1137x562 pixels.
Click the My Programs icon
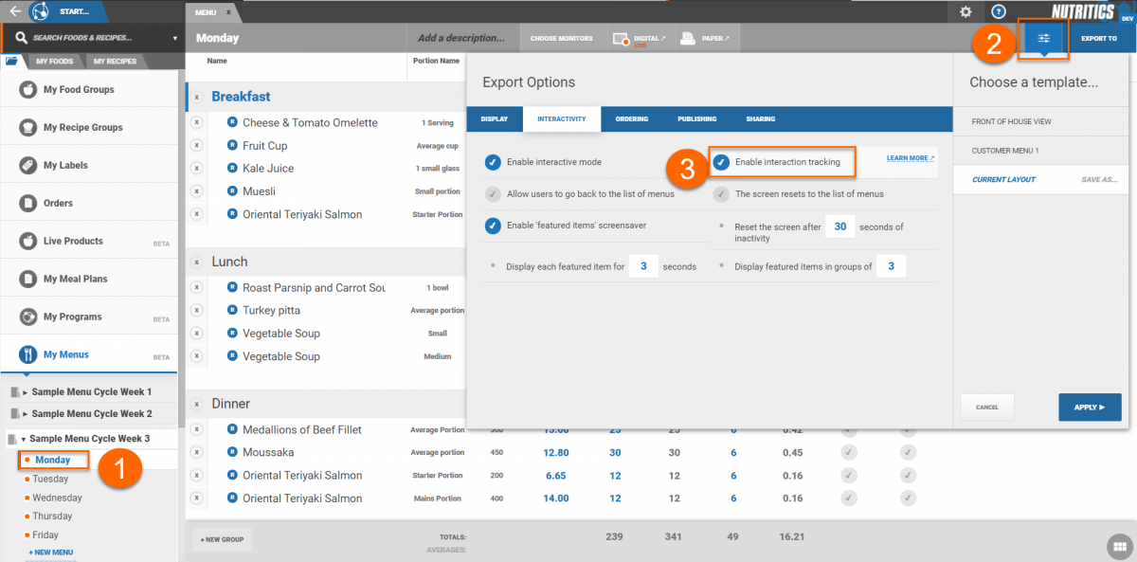28,317
